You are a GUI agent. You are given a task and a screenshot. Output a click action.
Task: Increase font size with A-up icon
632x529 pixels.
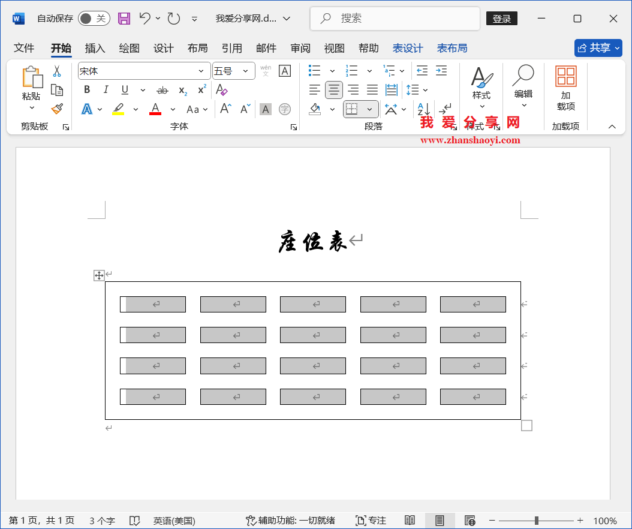225,109
